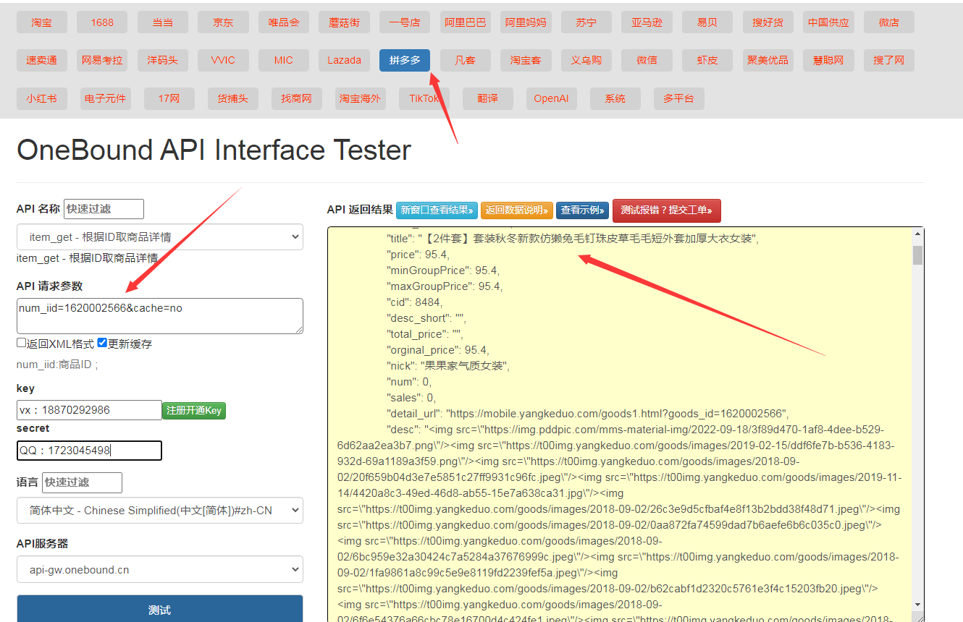This screenshot has height=622, width=963.
Task: Untick the 更新缓存 checkbox
Action: 102,343
